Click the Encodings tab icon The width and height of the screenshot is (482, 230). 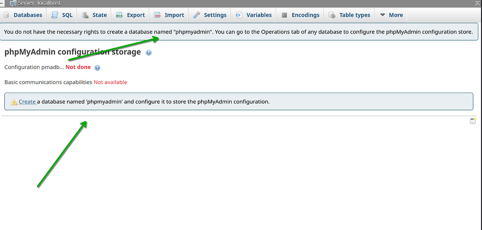pyautogui.click(x=284, y=15)
